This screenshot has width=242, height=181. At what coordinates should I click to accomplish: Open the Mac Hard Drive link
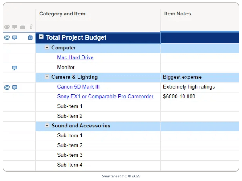pyautogui.click(x=75, y=58)
